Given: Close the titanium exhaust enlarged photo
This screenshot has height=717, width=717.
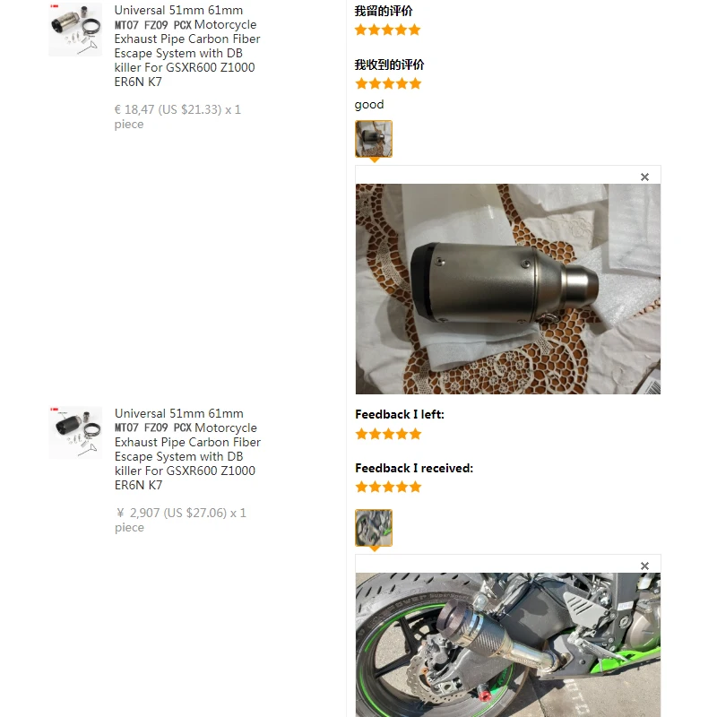Looking at the screenshot, I should [x=644, y=177].
